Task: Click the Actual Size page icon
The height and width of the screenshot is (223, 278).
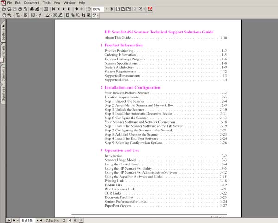Action: point(118,9)
